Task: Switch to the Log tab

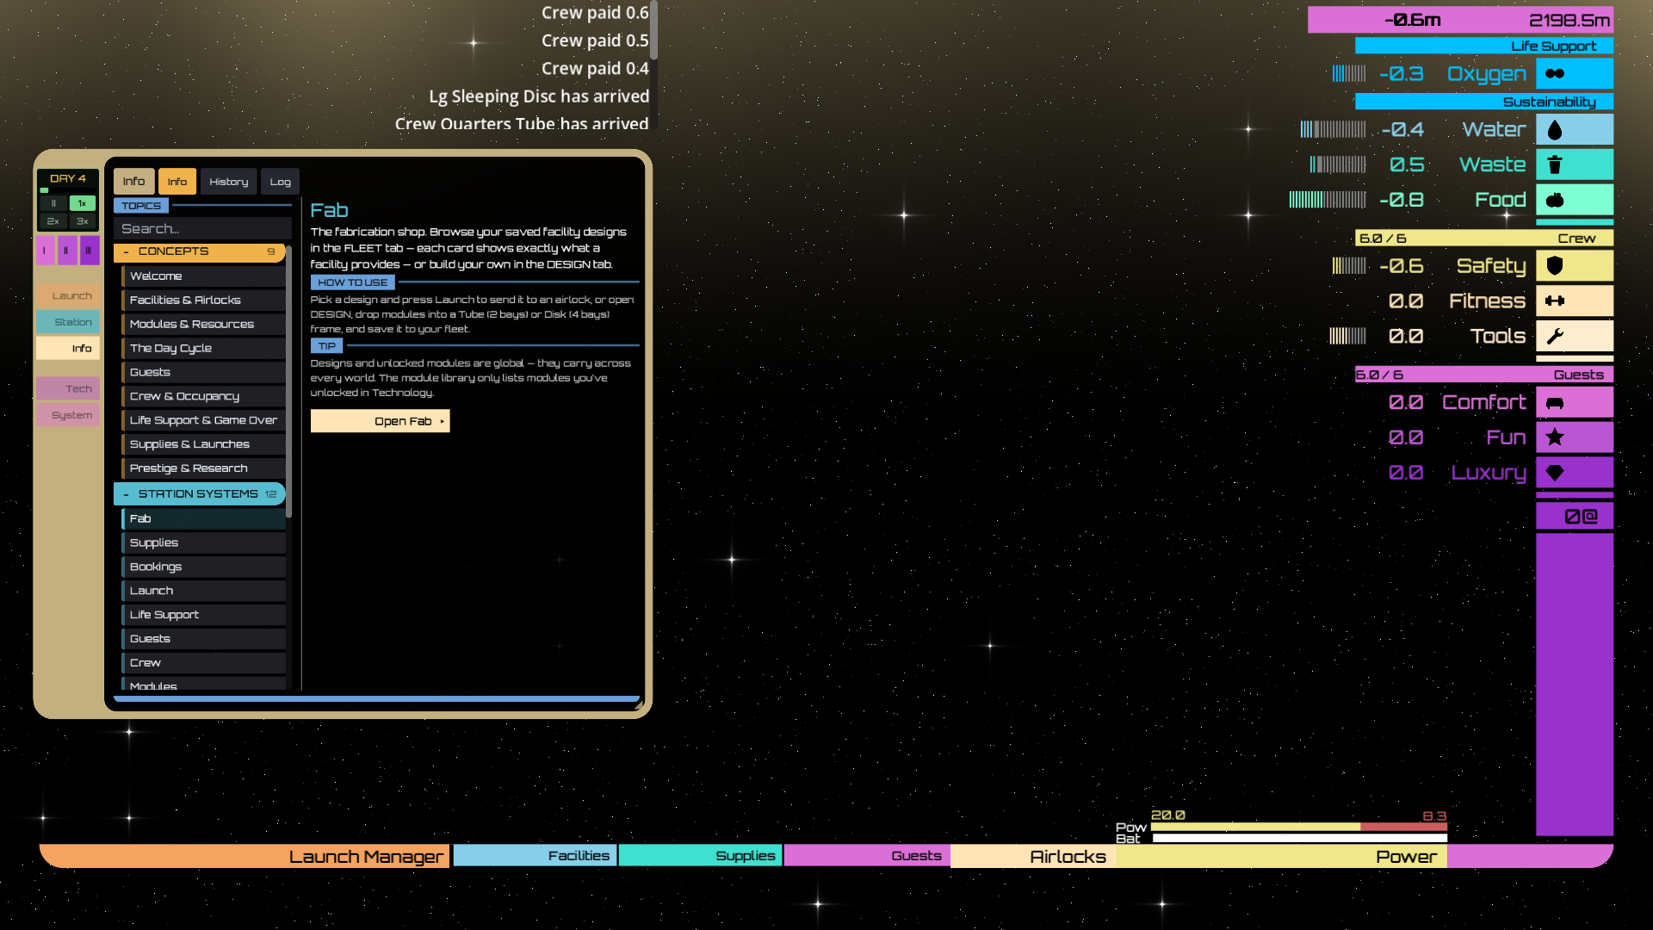Action: pyautogui.click(x=280, y=182)
